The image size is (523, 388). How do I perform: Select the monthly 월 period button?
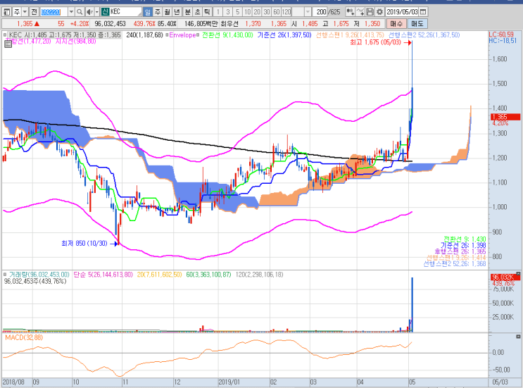pyautogui.click(x=168, y=12)
